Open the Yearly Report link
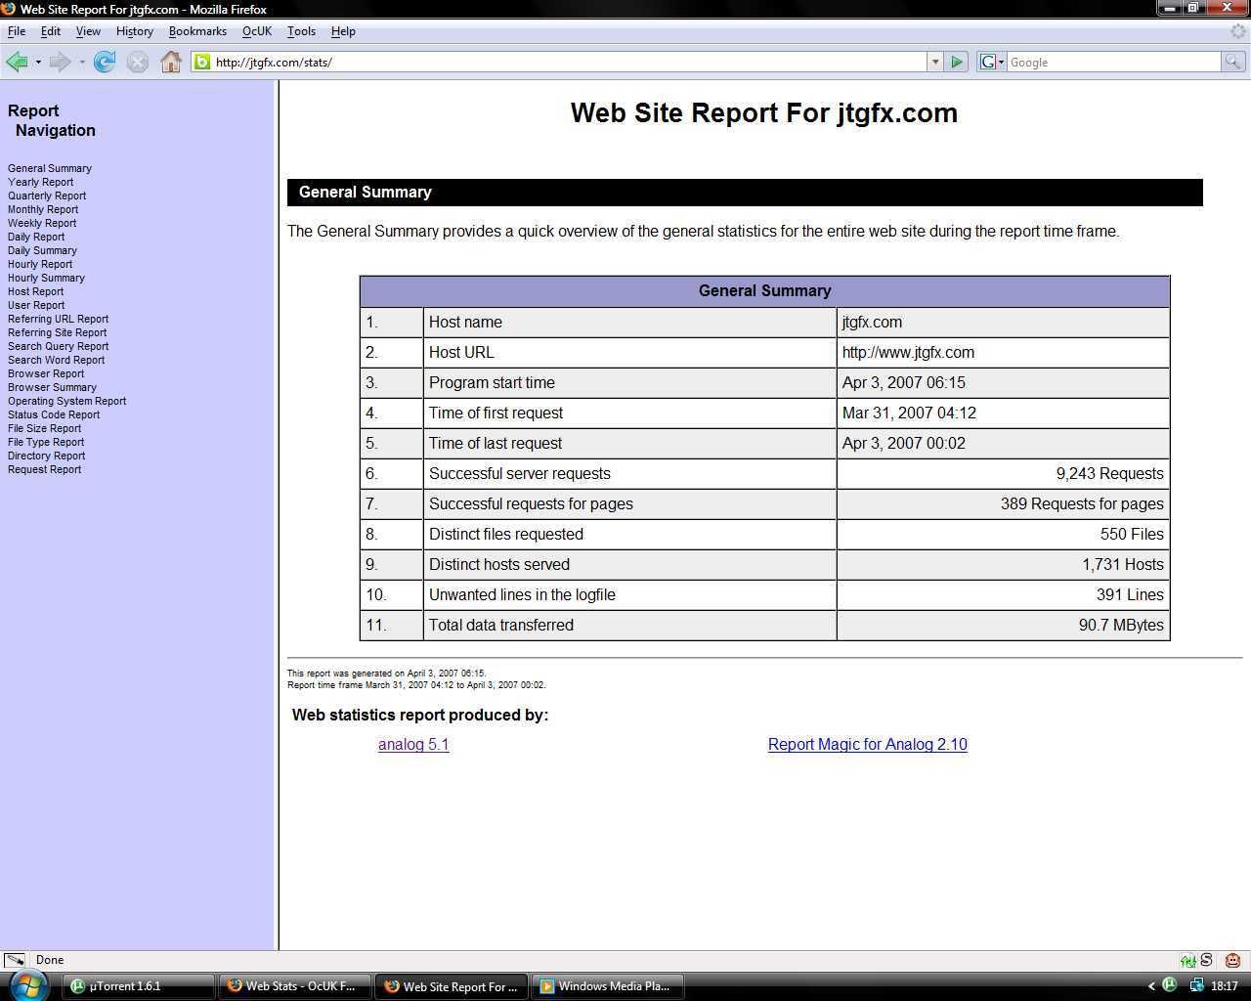Image resolution: width=1251 pixels, height=1001 pixels. 40,182
